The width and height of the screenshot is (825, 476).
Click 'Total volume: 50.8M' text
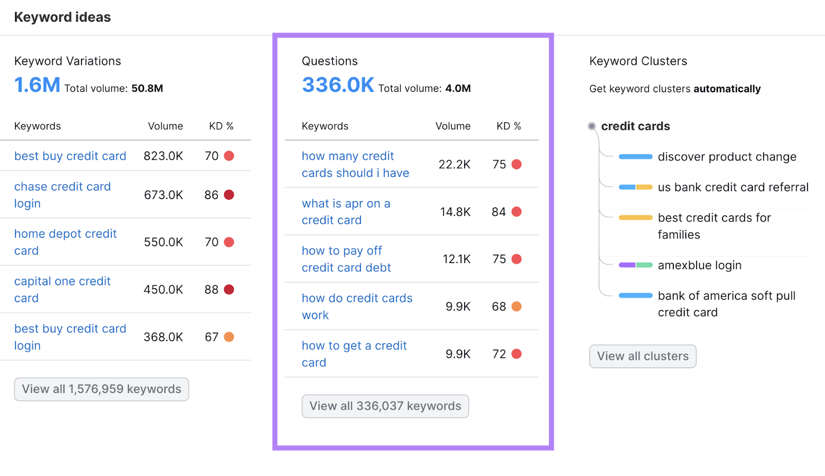(x=114, y=89)
